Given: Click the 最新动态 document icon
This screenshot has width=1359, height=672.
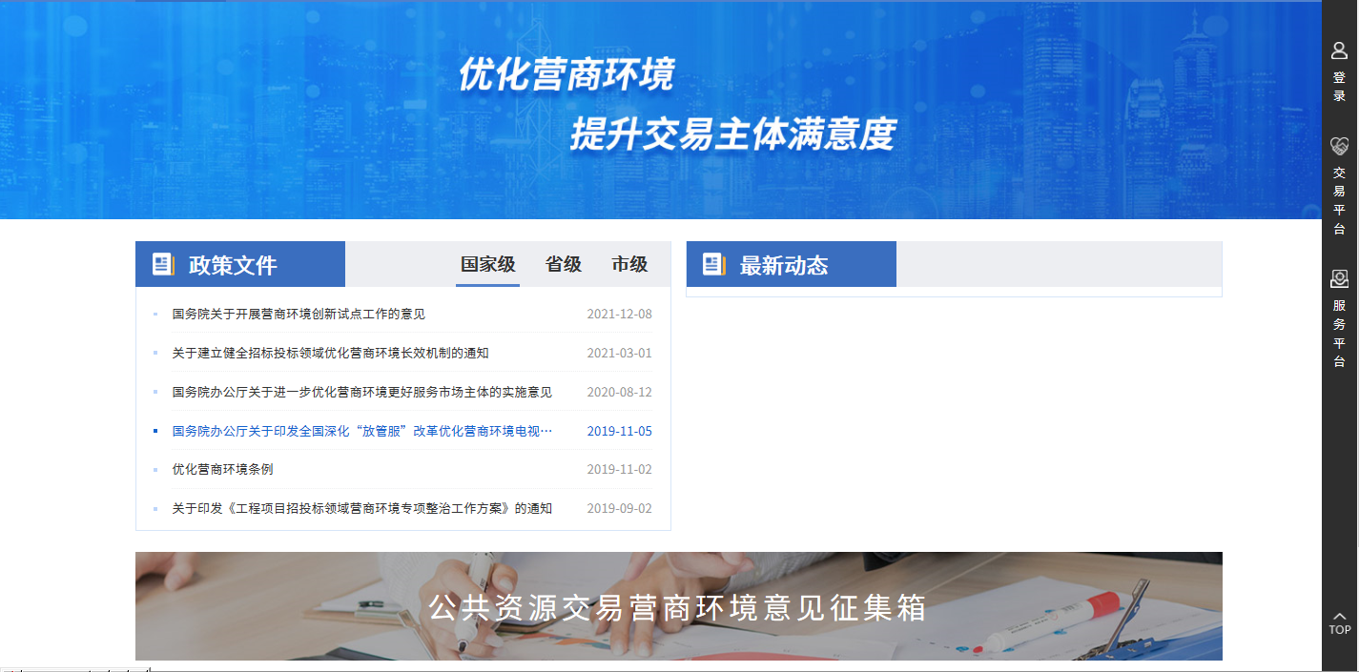Looking at the screenshot, I should [x=714, y=265].
